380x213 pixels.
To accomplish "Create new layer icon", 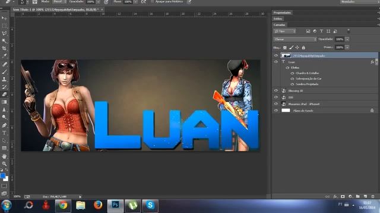I will [365, 196].
